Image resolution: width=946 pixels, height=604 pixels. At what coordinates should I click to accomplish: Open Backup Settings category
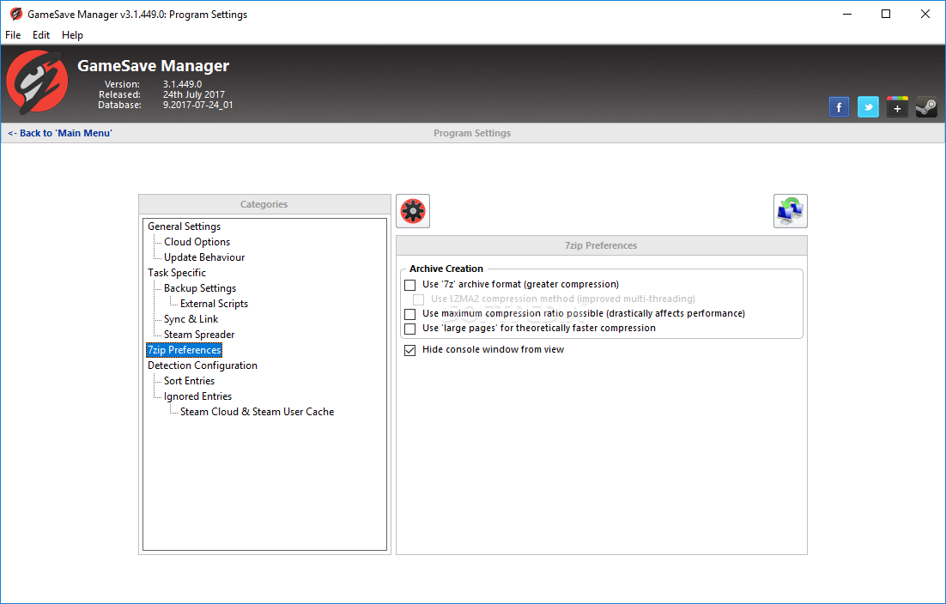(200, 288)
